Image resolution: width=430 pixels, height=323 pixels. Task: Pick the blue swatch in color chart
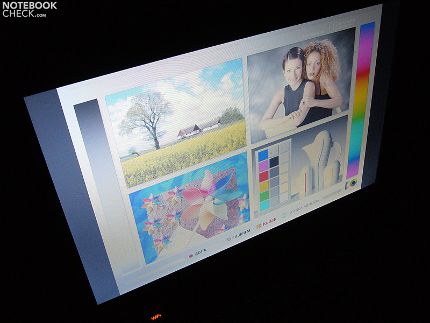pyautogui.click(x=263, y=156)
